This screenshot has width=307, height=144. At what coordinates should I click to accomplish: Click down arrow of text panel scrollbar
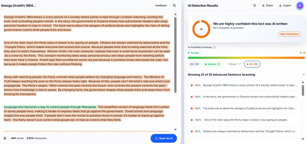[x=175, y=130]
